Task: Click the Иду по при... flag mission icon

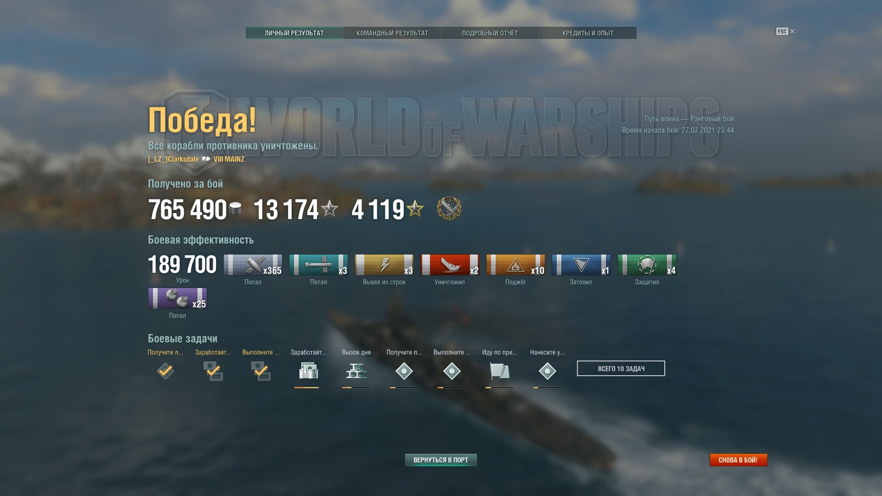Action: (x=499, y=371)
